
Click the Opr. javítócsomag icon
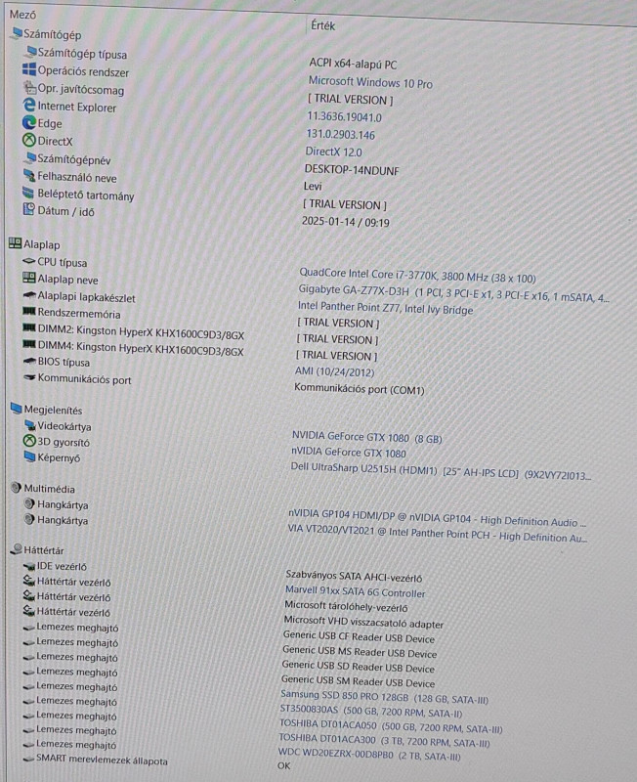pos(29,87)
